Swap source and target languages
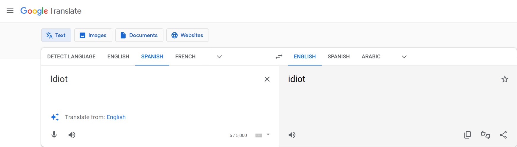Viewport: 517px width, 147px height. (279, 57)
